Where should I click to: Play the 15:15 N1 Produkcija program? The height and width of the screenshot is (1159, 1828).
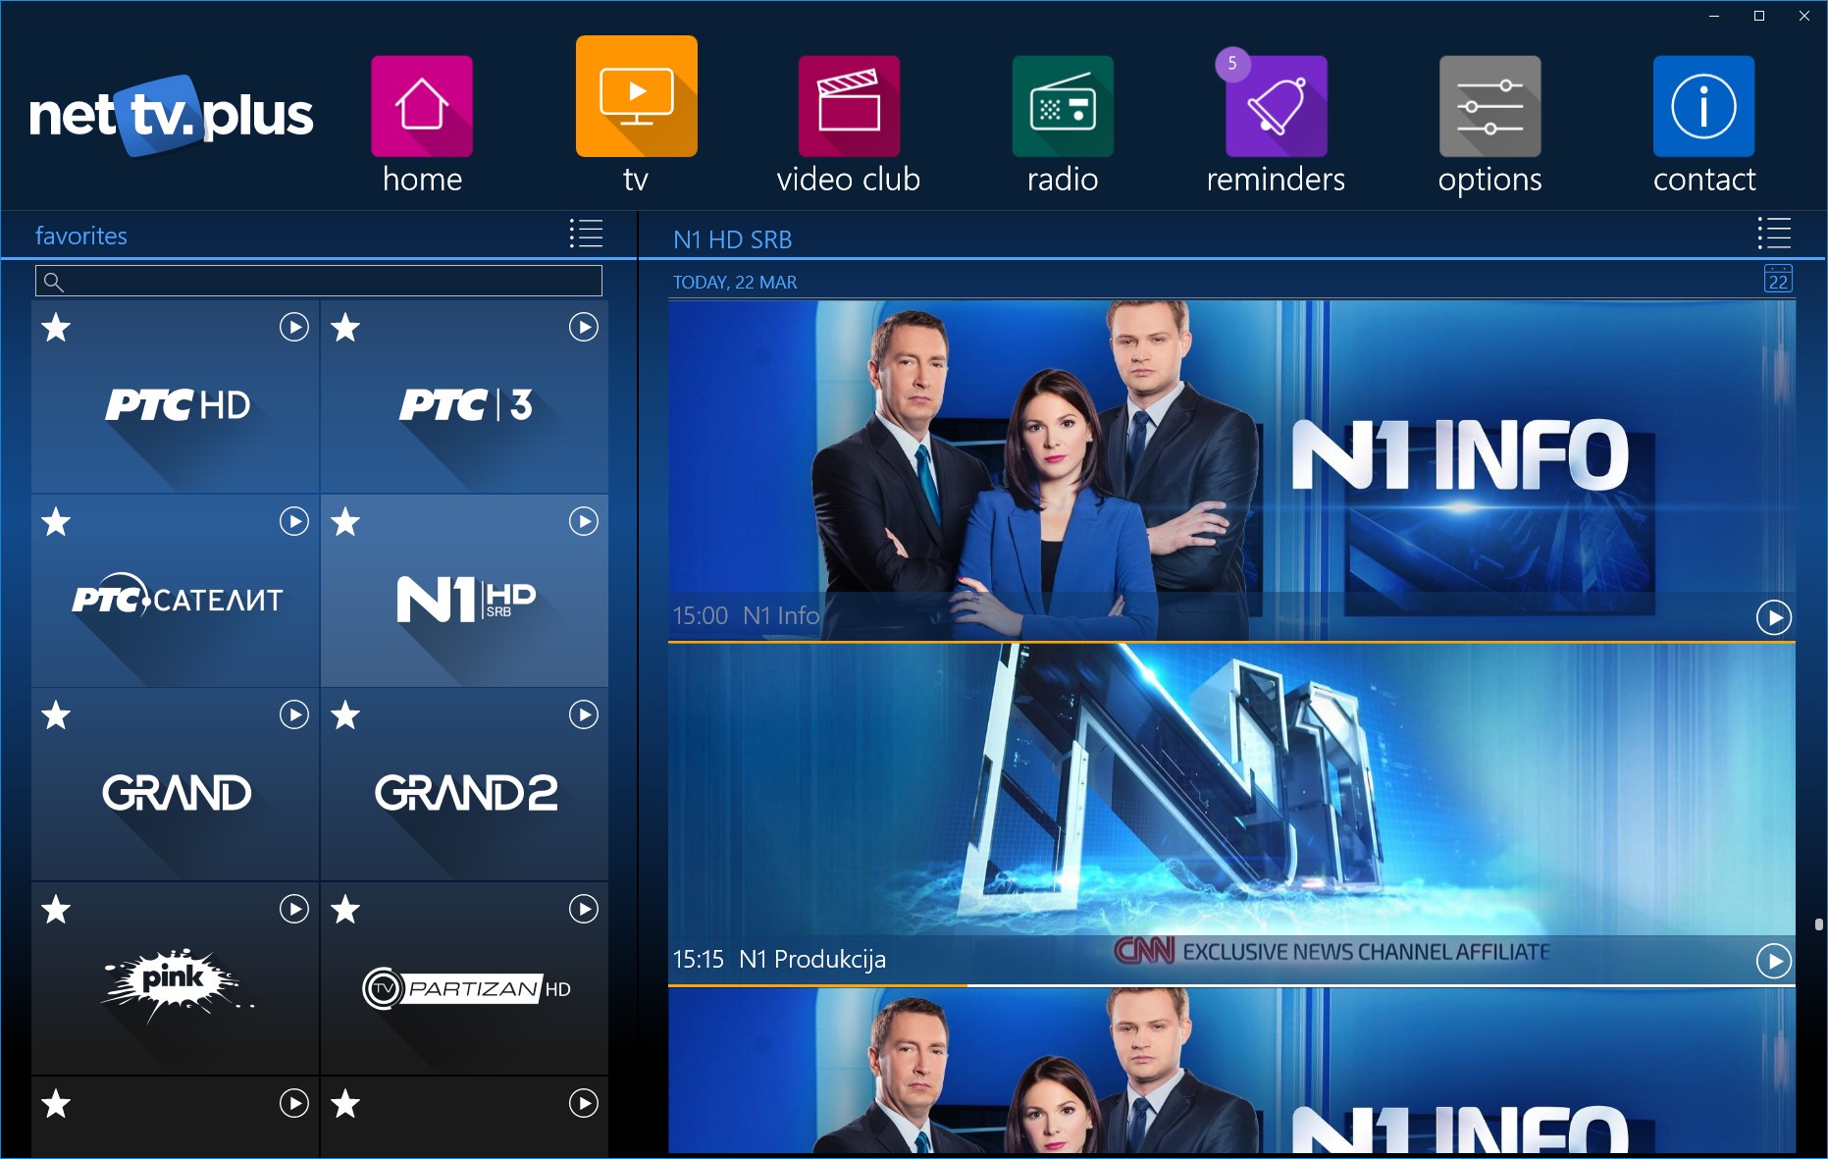click(x=1774, y=961)
